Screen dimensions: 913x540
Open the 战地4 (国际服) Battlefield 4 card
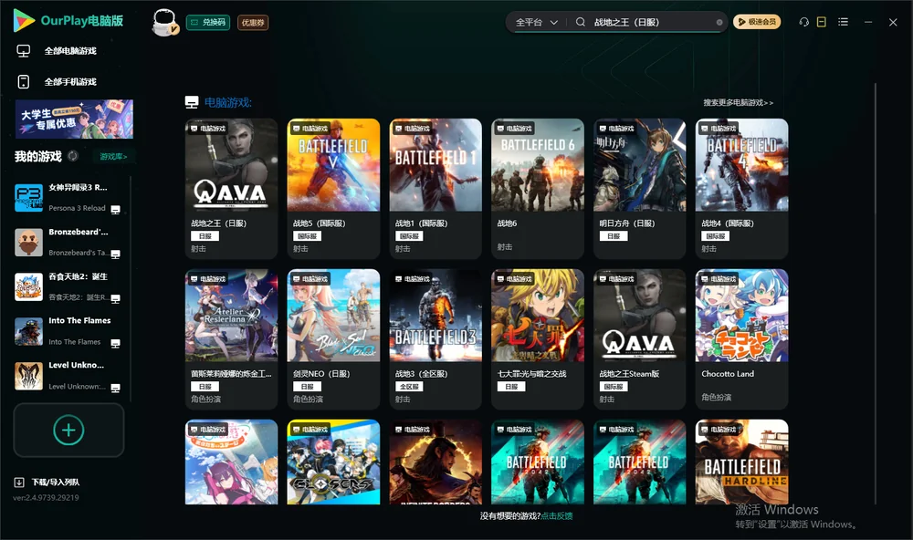pyautogui.click(x=741, y=189)
